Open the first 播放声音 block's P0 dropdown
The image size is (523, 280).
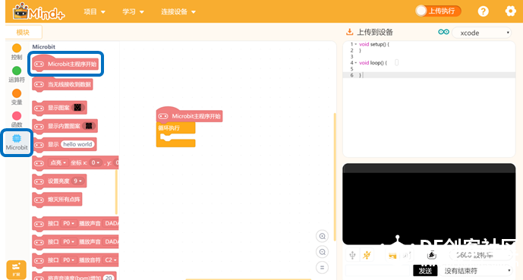click(68, 223)
